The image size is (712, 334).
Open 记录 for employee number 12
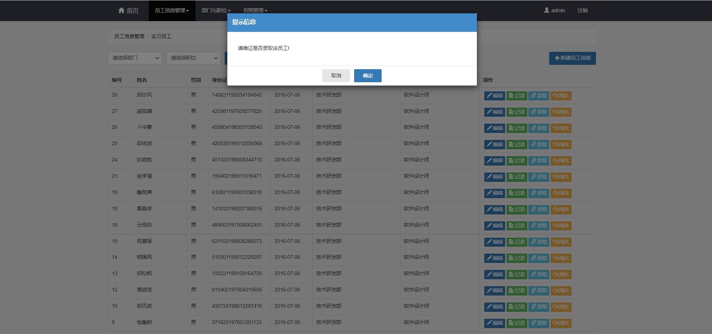tap(517, 290)
